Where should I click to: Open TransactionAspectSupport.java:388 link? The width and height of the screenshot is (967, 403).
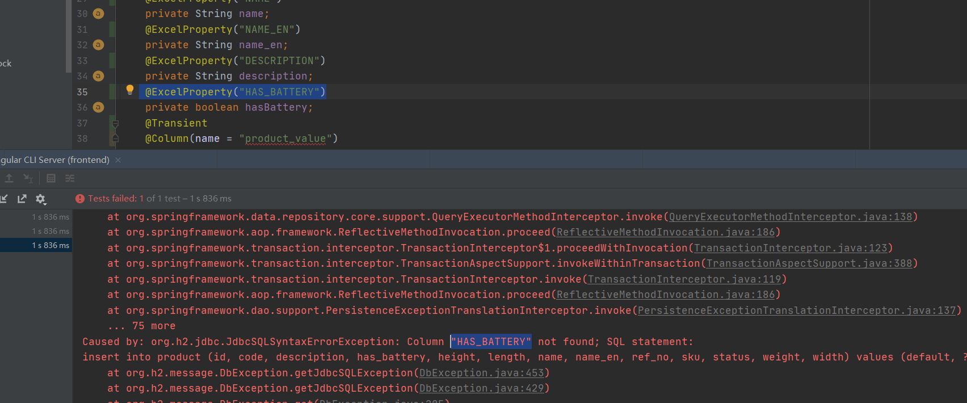tap(809, 263)
